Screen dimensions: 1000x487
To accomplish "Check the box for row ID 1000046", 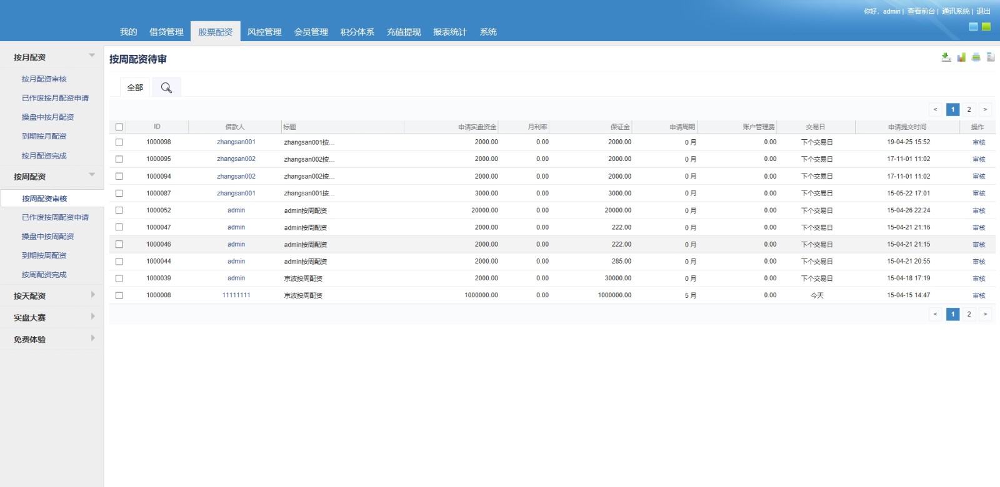I will point(119,244).
